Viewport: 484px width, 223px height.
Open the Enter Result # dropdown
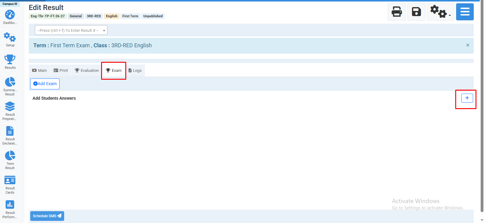point(71,30)
